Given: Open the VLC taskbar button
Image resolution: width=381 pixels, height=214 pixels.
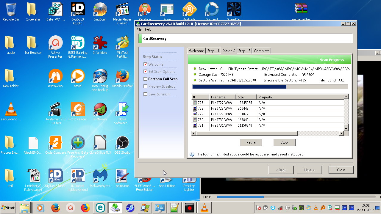Looking at the screenshot, I should pos(204,208).
